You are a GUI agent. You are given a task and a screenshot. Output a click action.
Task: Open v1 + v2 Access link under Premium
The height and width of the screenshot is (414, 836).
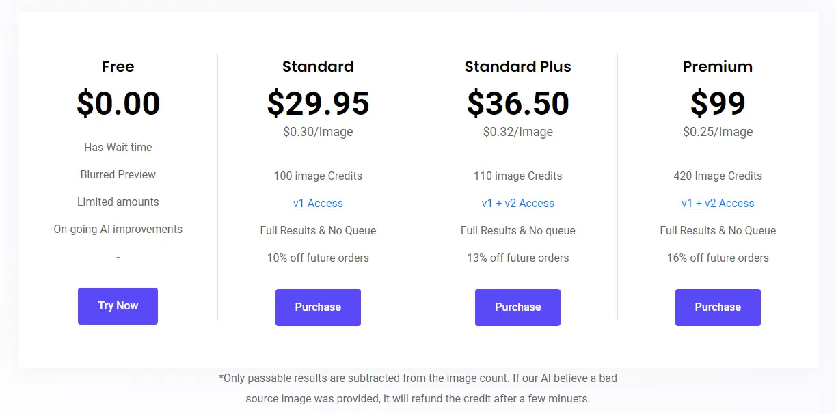point(718,203)
